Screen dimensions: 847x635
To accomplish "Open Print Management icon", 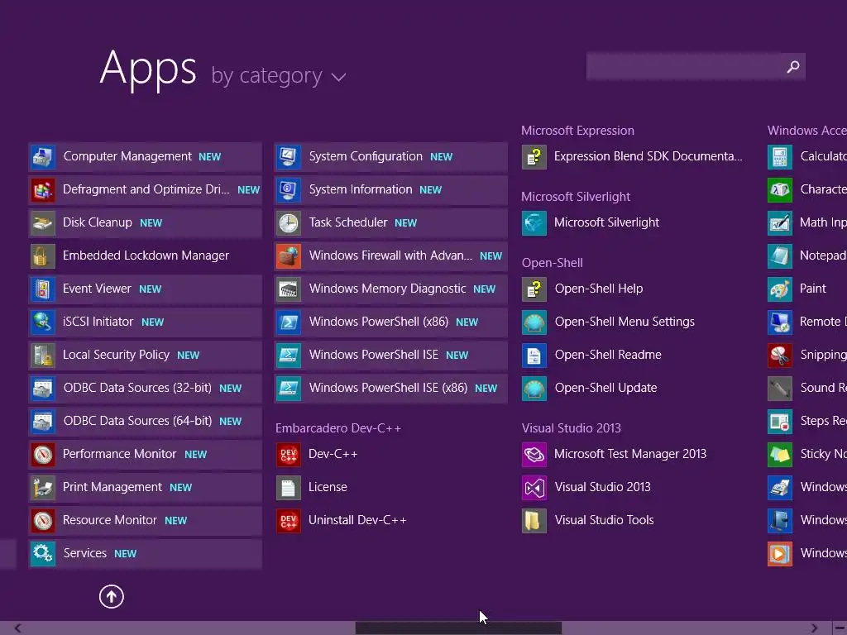I will click(43, 488).
